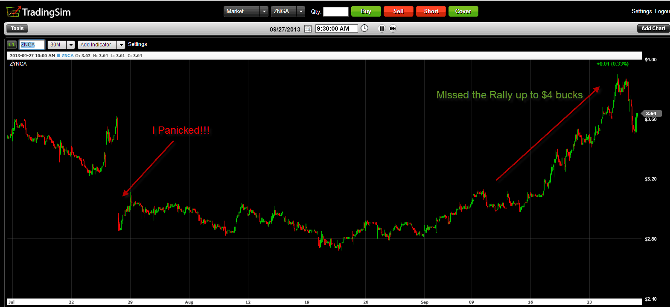Open the Tools menu
Screen dimensions: 670x307
tap(17, 29)
